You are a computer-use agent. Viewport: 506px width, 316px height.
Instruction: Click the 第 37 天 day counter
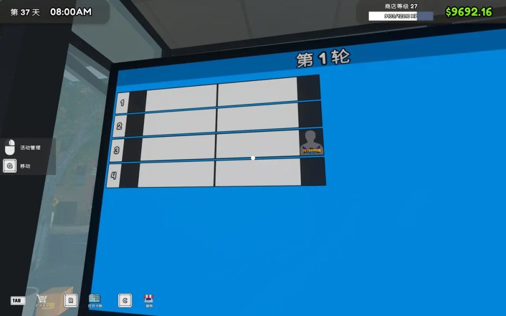coord(25,12)
